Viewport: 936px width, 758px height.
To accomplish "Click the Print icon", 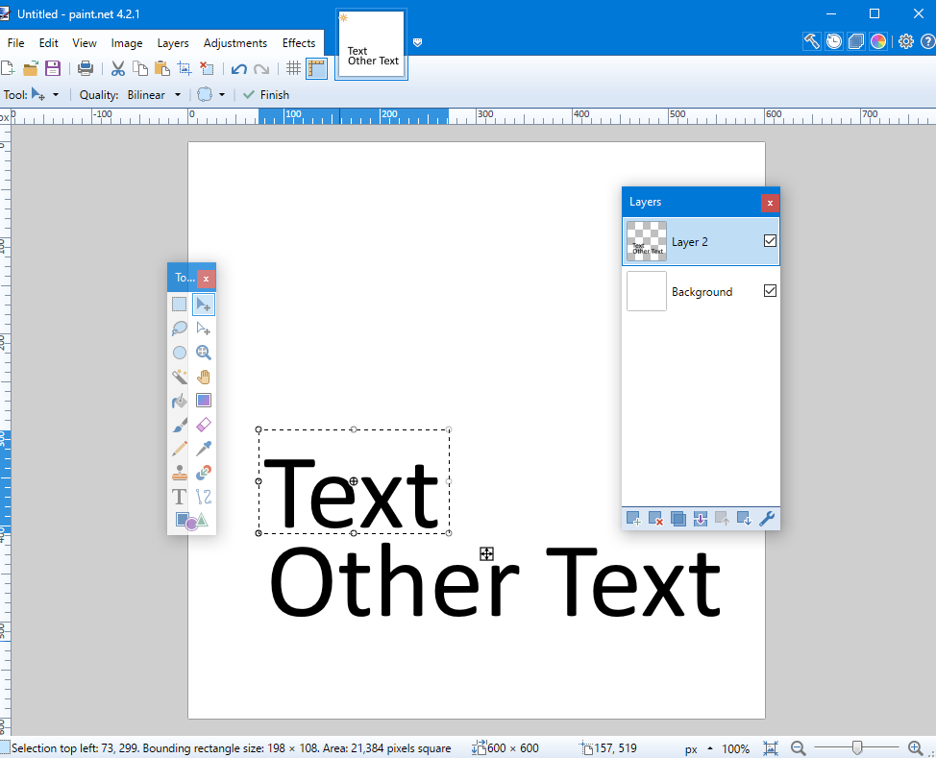I will click(x=86, y=68).
